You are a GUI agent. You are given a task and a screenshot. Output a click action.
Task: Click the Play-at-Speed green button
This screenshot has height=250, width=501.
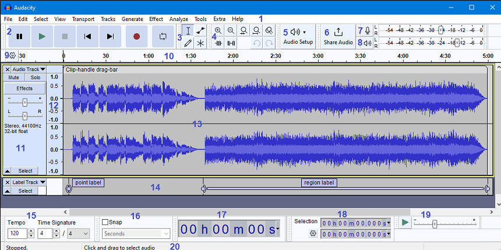click(405, 222)
